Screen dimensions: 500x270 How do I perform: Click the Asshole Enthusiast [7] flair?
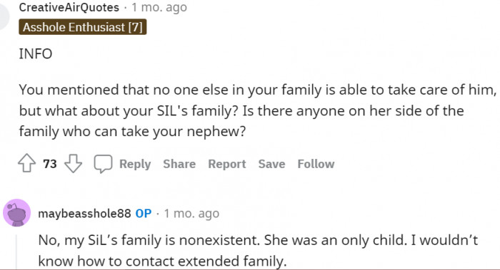(x=83, y=27)
